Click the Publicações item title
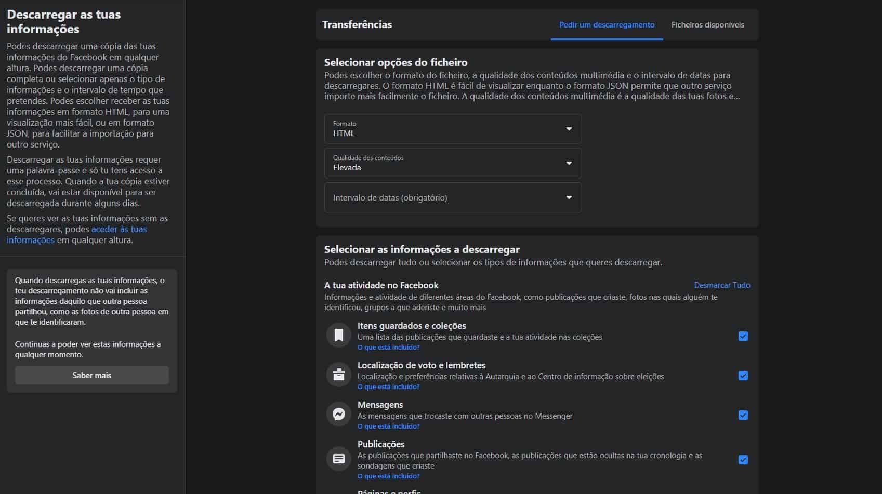Image resolution: width=882 pixels, height=494 pixels. [x=381, y=444]
